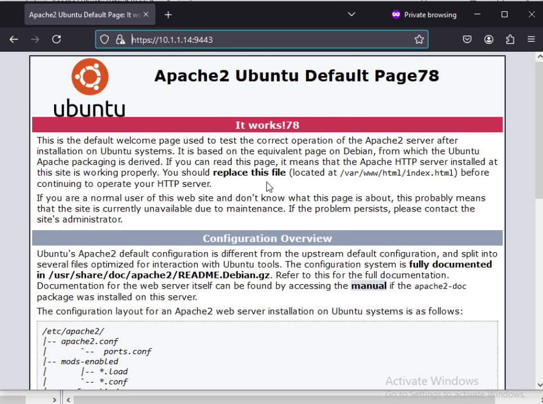Click the /var/www/html/index.html path text
This screenshot has width=543, height=404.
[397, 173]
